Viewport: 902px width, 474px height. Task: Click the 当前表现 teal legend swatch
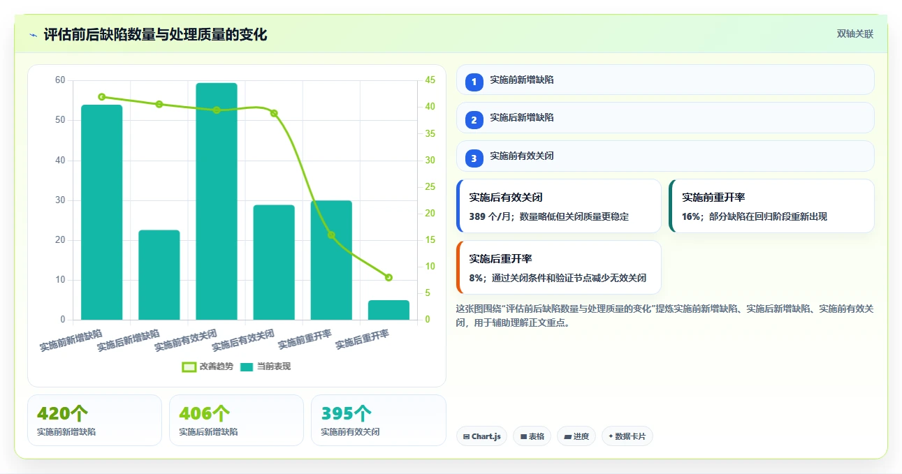247,366
